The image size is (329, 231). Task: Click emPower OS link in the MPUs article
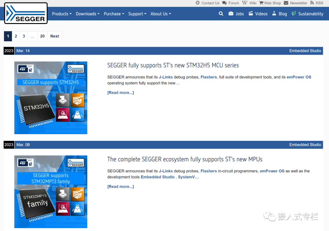pos(272,171)
